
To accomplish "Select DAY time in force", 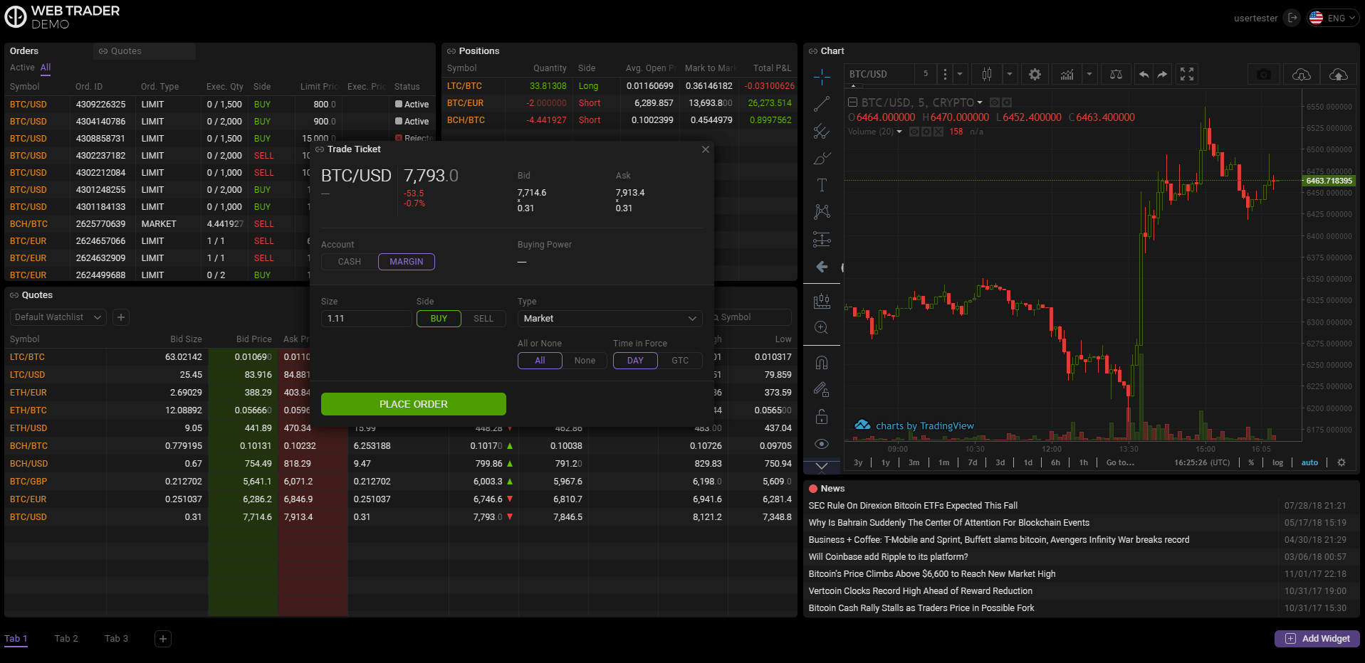I will click(635, 361).
